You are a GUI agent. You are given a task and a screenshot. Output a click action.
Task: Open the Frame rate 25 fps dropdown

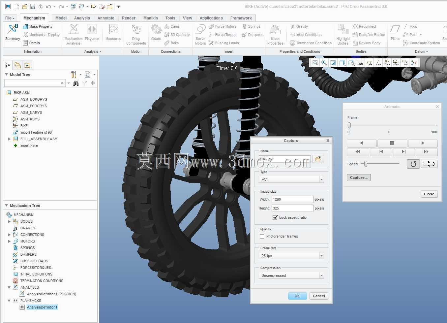(x=291, y=256)
